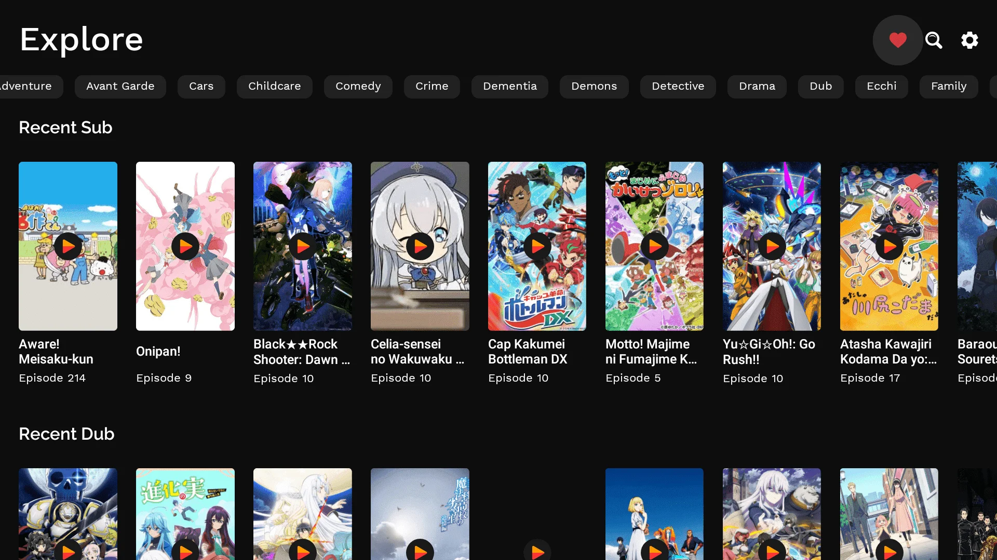This screenshot has height=560, width=997.
Task: Play Yu-Gi-Oh!: Go Rush!! episode 10
Action: pos(772,246)
